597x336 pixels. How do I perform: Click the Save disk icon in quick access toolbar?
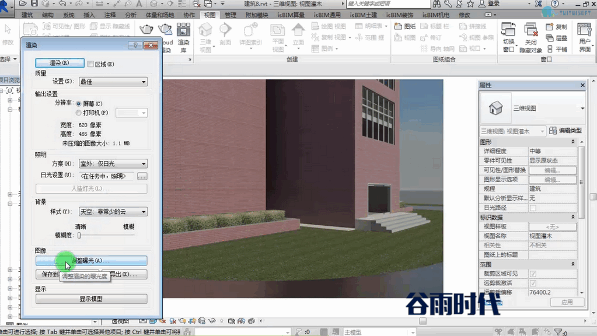[x=34, y=4]
